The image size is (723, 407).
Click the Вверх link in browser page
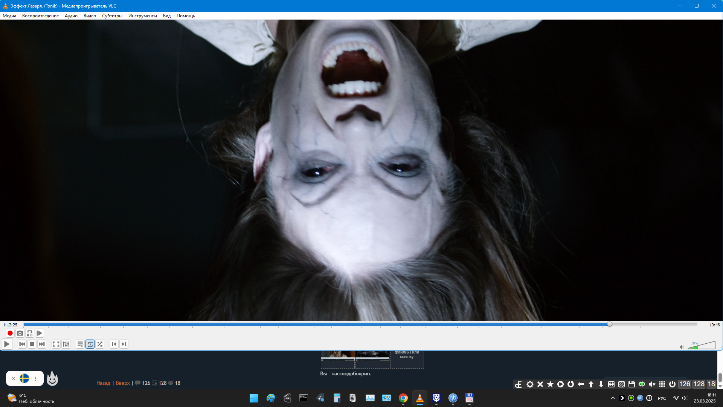123,383
